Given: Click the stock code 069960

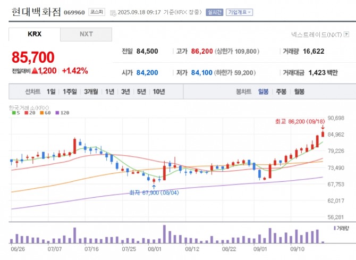Looking at the screenshot, I should click(74, 13).
